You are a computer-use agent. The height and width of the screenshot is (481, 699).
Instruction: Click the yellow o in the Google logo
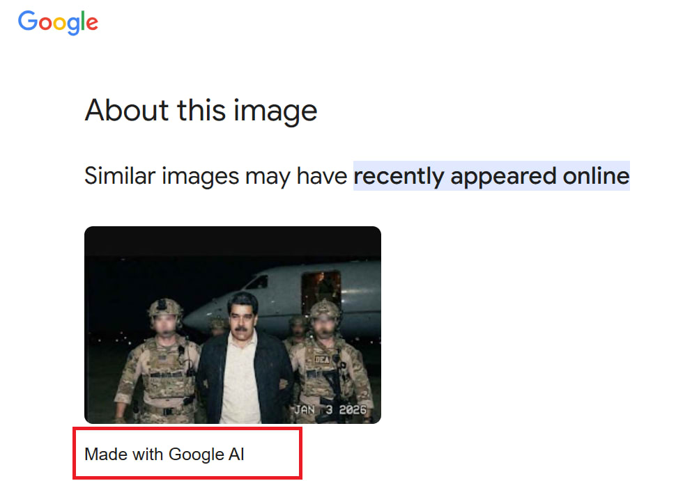[59, 25]
